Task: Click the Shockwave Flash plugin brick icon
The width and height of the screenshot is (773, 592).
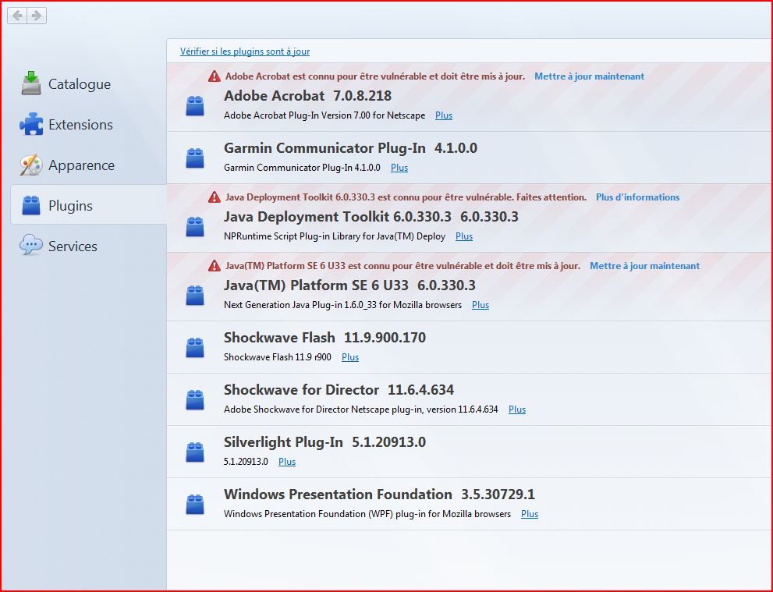Action: (195, 348)
